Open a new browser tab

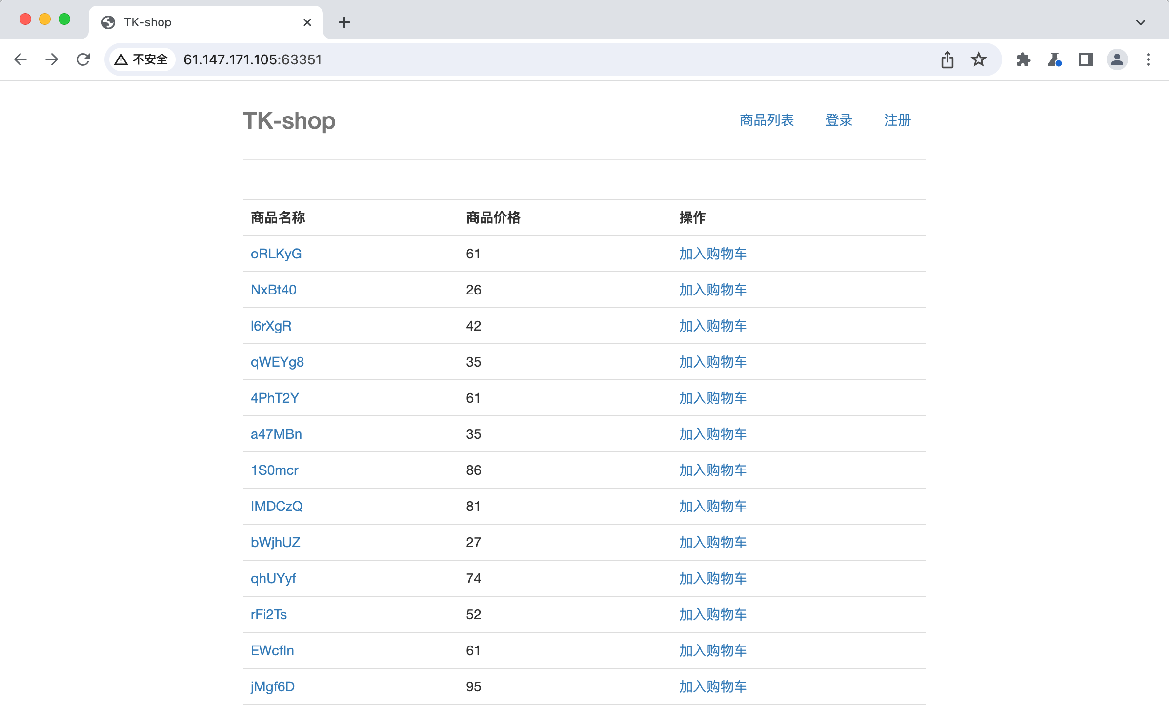click(x=345, y=22)
